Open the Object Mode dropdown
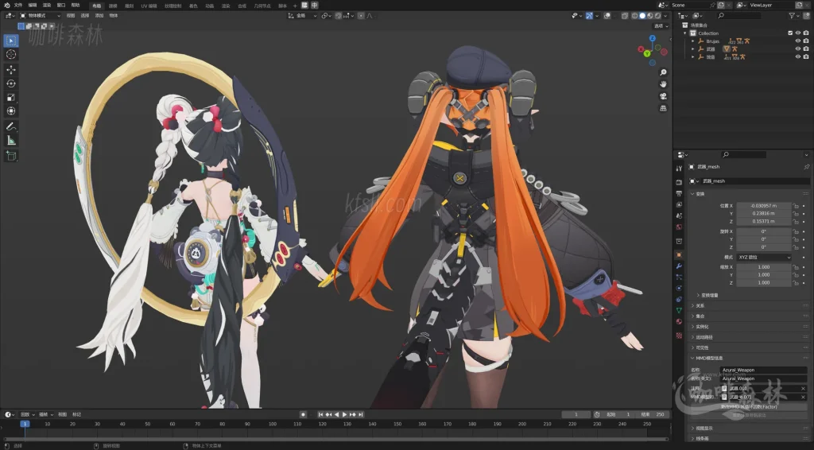 point(40,16)
